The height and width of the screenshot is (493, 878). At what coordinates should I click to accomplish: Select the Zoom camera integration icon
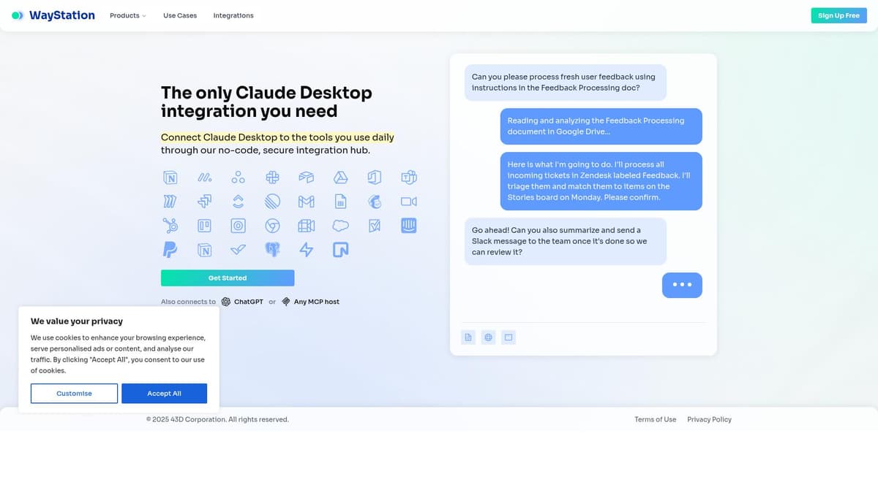(408, 201)
